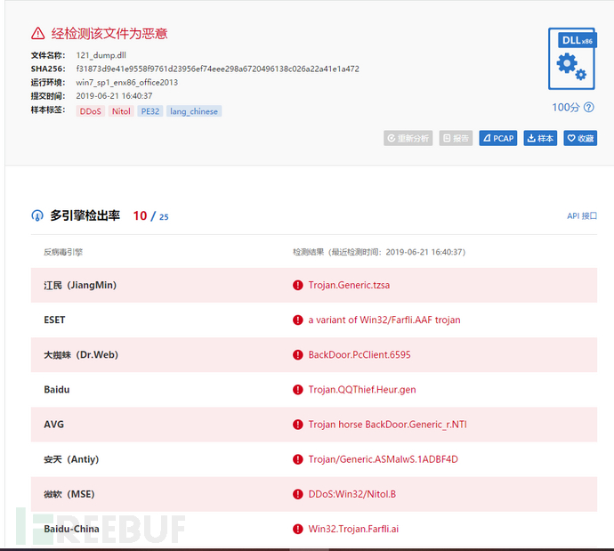This screenshot has width=614, height=551.
Task: Click the DDoS:Win32/Nitol.B result text
Action: coord(352,494)
